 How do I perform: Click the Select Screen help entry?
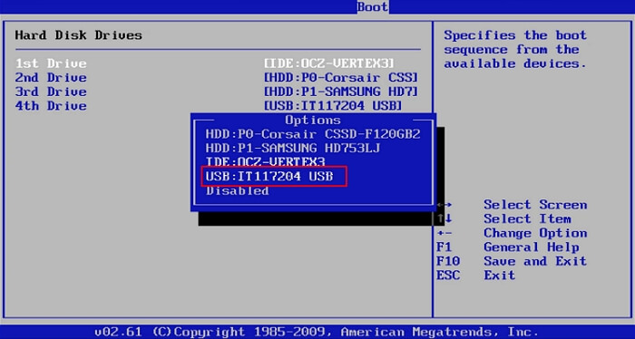point(535,205)
